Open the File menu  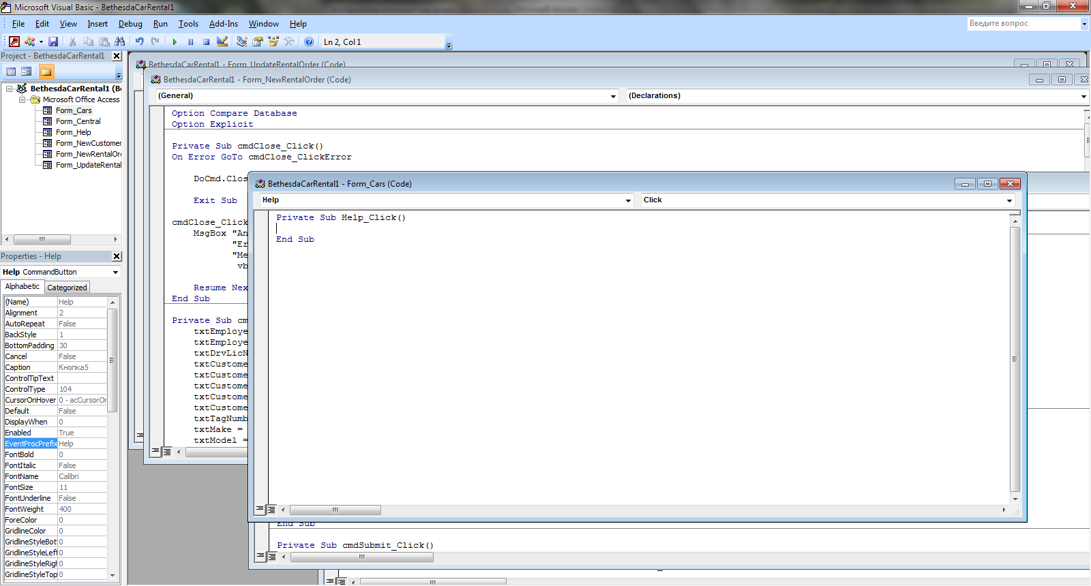pos(18,24)
